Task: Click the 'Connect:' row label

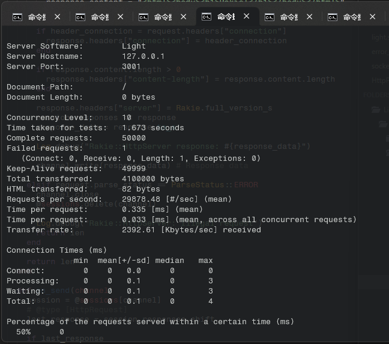Action: 26,271
